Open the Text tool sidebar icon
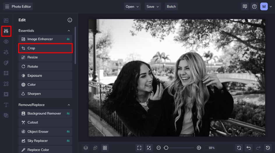This screenshot has height=153, width=275. 6,105
